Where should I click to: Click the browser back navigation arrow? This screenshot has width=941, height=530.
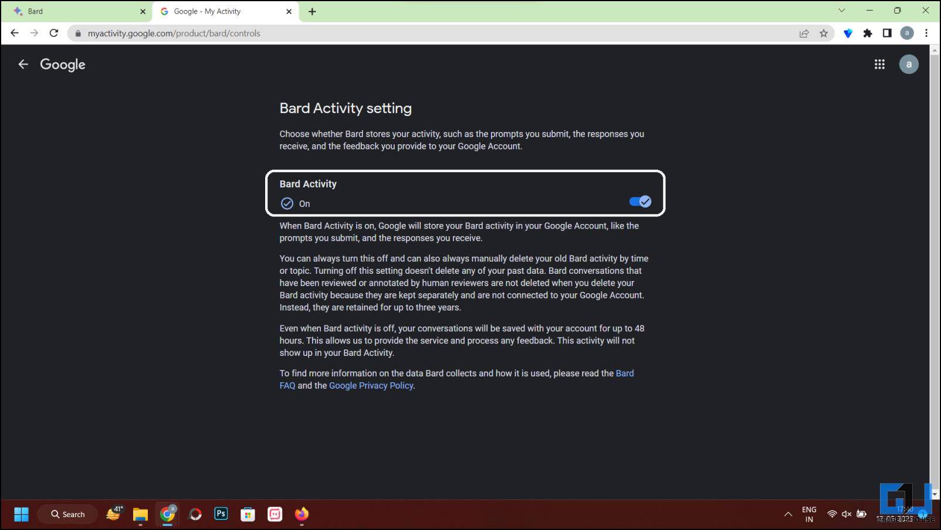pyautogui.click(x=15, y=33)
